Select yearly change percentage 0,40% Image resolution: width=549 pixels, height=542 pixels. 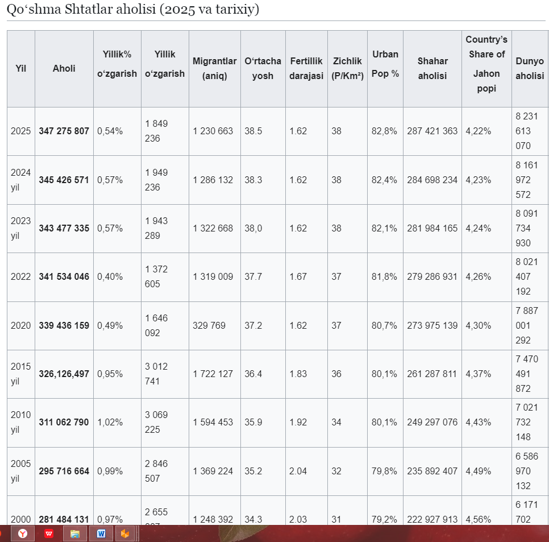coord(110,277)
